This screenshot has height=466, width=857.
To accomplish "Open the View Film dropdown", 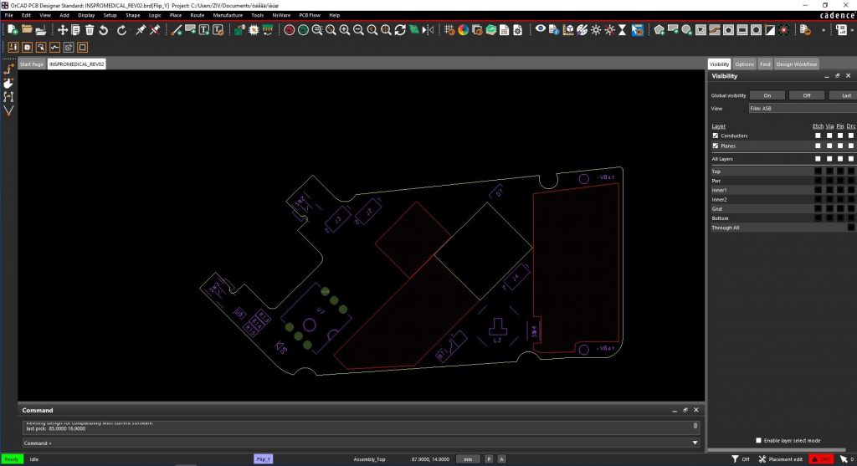I will tap(800, 108).
